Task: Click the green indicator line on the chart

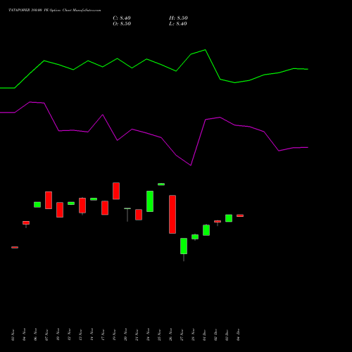Action: [154, 69]
